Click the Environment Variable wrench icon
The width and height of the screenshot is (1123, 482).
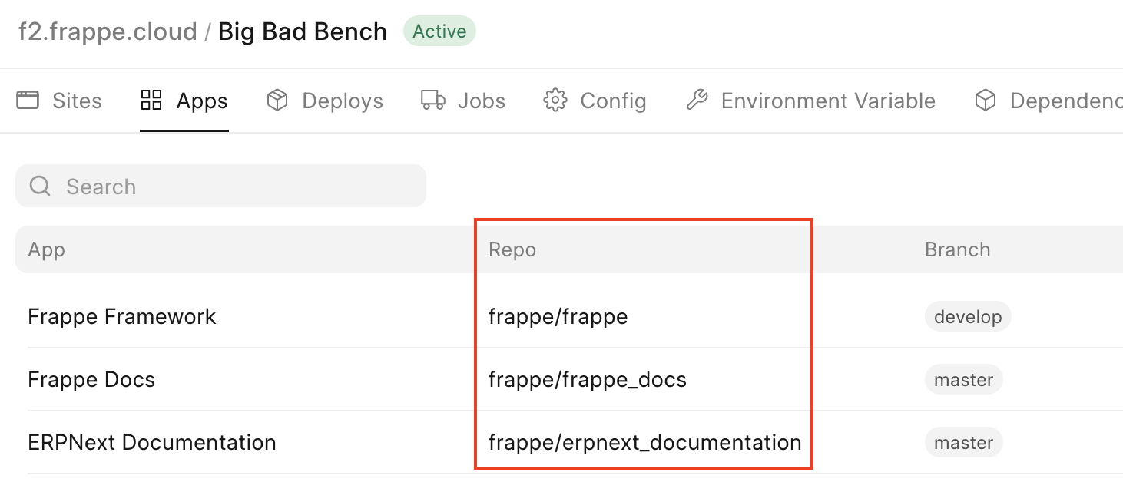tap(697, 100)
